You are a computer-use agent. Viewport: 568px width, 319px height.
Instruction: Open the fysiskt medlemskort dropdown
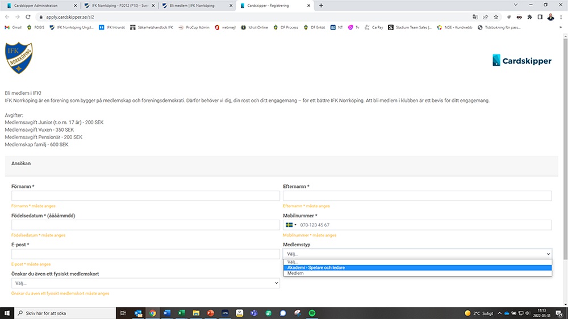[145, 283]
